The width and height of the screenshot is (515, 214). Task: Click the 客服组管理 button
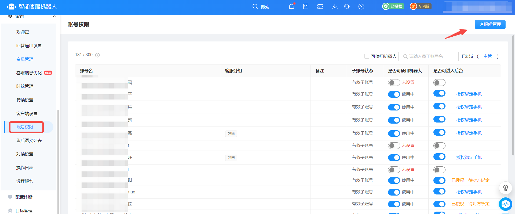point(490,24)
